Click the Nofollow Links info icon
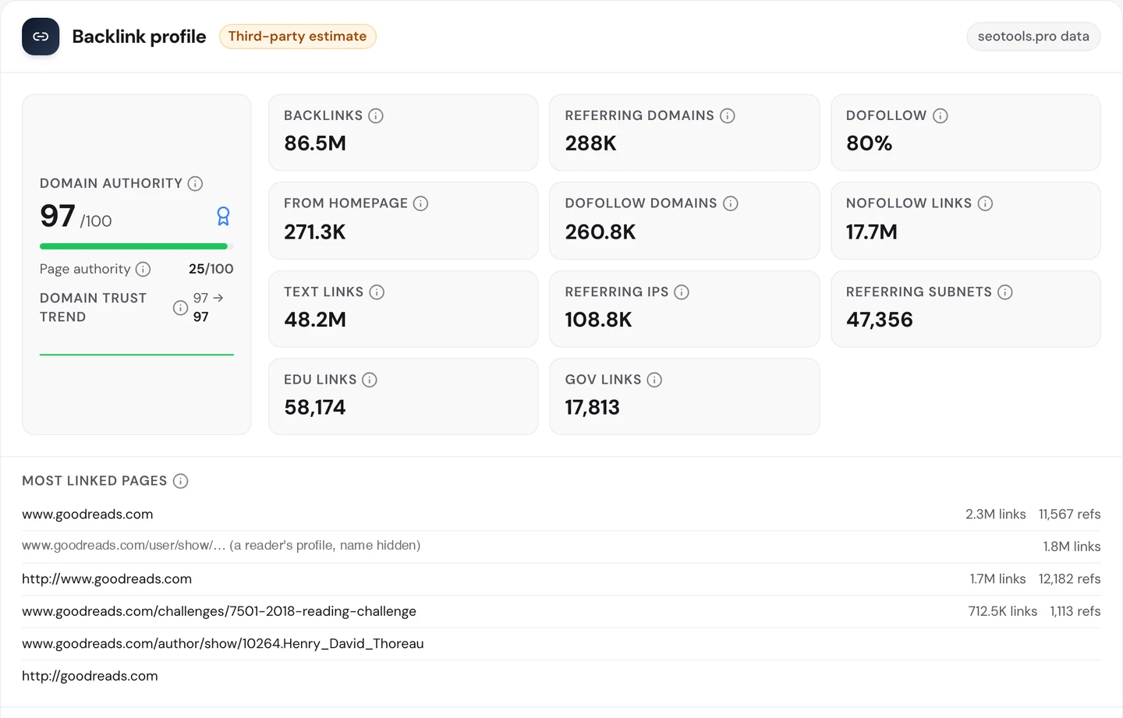The height and width of the screenshot is (718, 1123). (986, 203)
